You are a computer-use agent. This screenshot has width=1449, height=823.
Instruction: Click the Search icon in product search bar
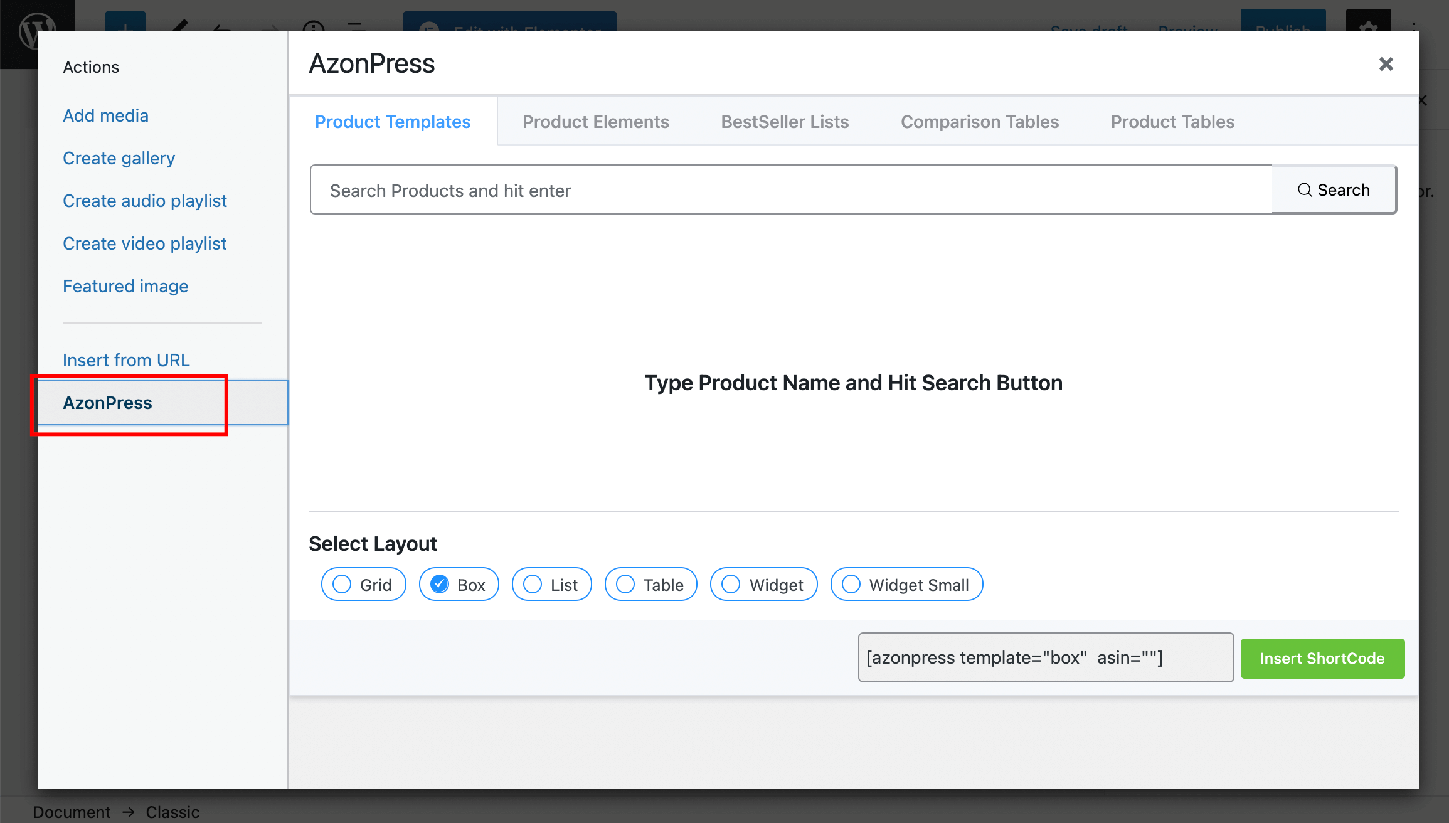coord(1305,189)
